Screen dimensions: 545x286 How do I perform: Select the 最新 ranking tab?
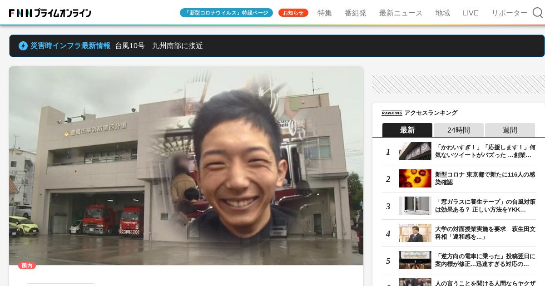click(x=407, y=130)
